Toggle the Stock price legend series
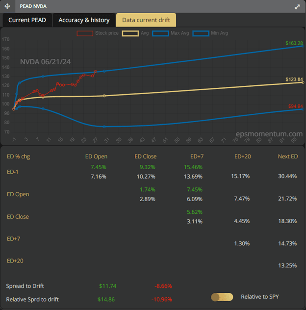Viewport: 306px width, 310px height. pyautogui.click(x=98, y=33)
